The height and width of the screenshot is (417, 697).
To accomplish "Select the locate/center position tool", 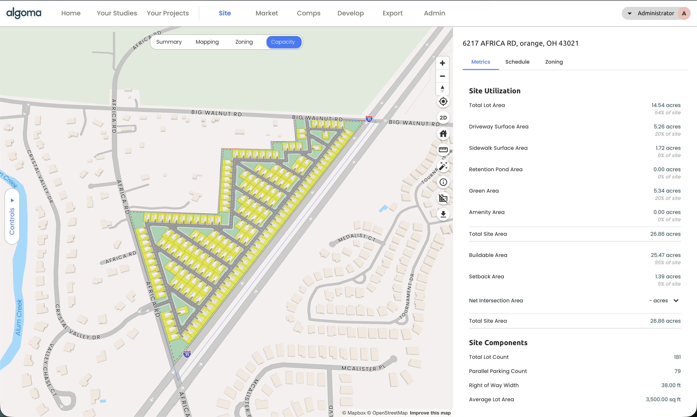I will 443,102.
